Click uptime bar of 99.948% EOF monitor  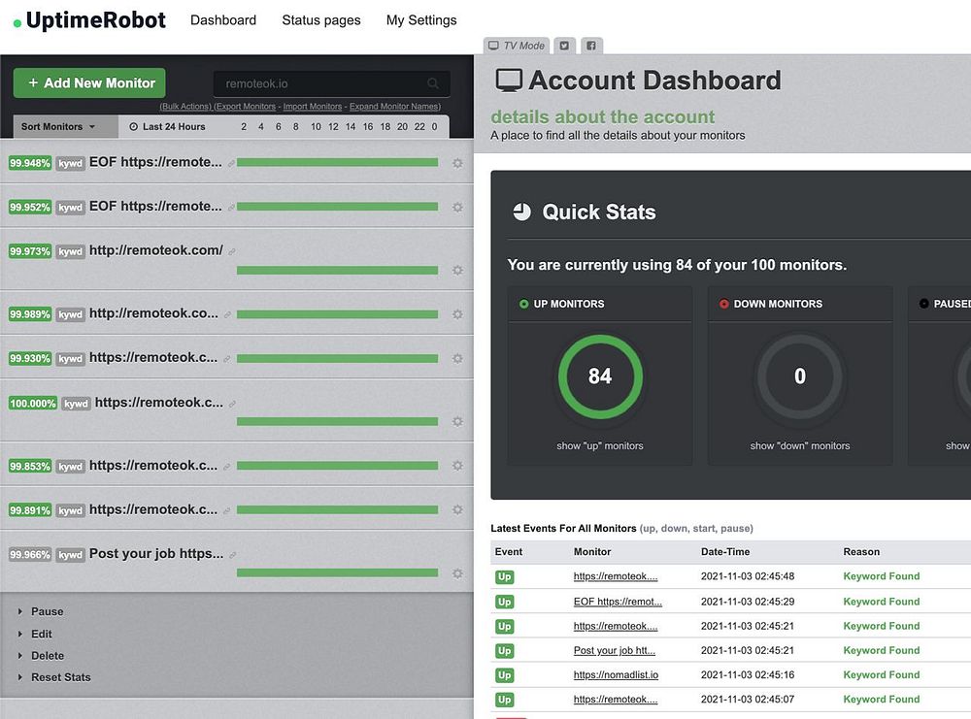click(x=338, y=163)
